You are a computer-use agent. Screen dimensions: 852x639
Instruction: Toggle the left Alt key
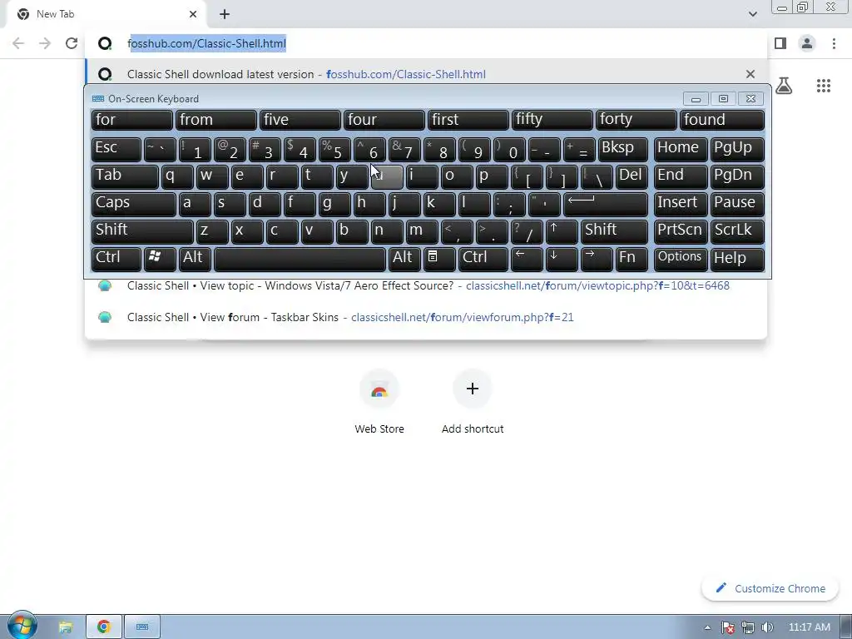(x=195, y=259)
